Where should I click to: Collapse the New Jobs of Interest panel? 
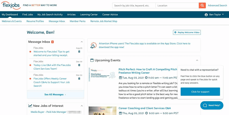tap(82, 106)
